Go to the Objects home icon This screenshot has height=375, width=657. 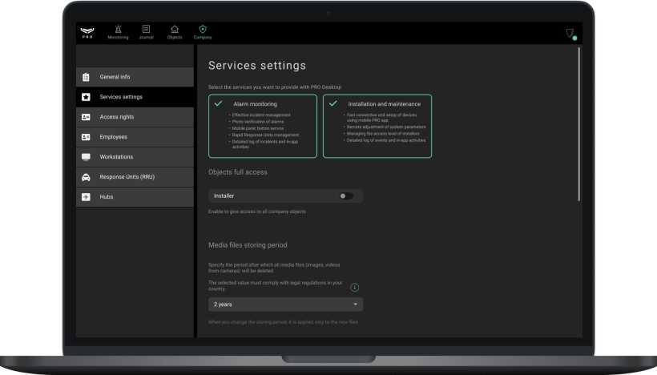pyautogui.click(x=175, y=30)
